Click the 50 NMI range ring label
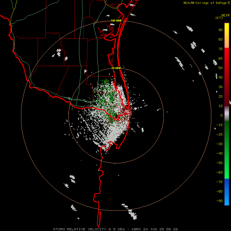The width and height of the screenshot is (231, 231). [x=116, y=68]
